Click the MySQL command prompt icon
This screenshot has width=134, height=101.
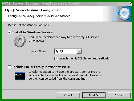tap(20, 76)
